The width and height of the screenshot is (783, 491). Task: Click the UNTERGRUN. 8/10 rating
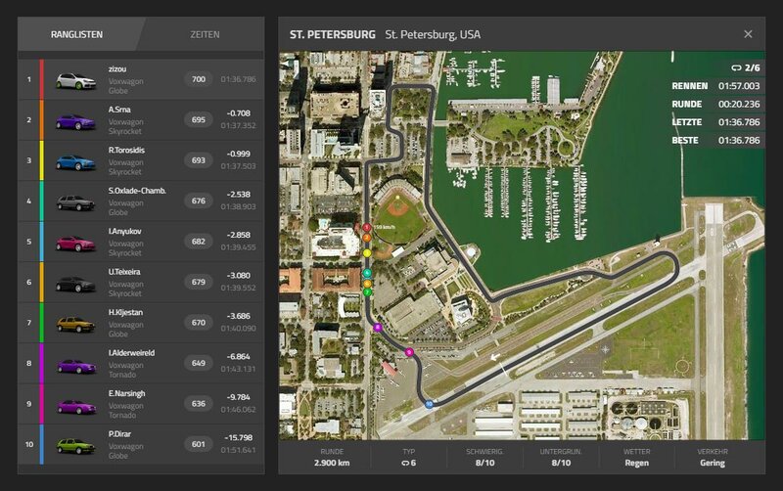tap(561, 463)
